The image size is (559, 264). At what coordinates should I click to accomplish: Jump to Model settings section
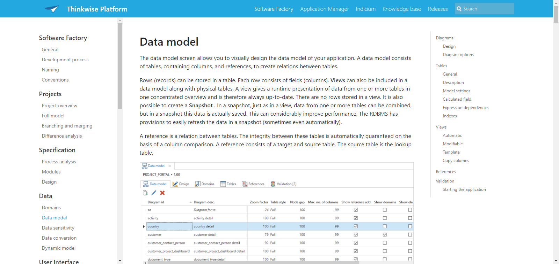click(x=456, y=91)
